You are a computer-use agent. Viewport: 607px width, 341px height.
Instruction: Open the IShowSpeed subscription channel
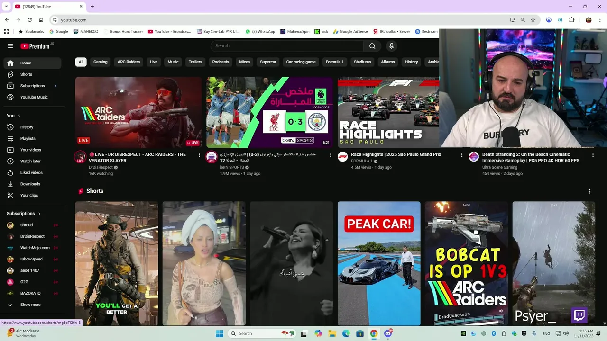click(32, 259)
